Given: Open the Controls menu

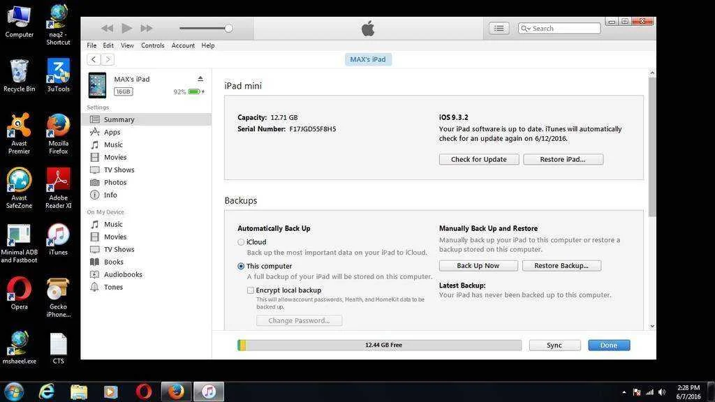Looking at the screenshot, I should point(152,45).
